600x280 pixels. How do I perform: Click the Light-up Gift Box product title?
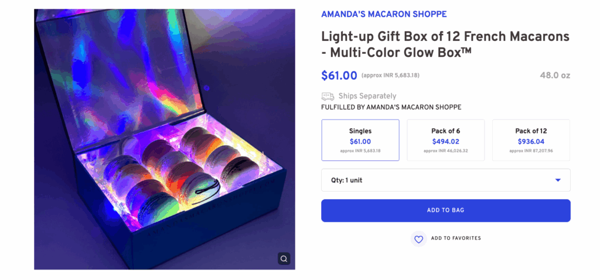pos(445,45)
